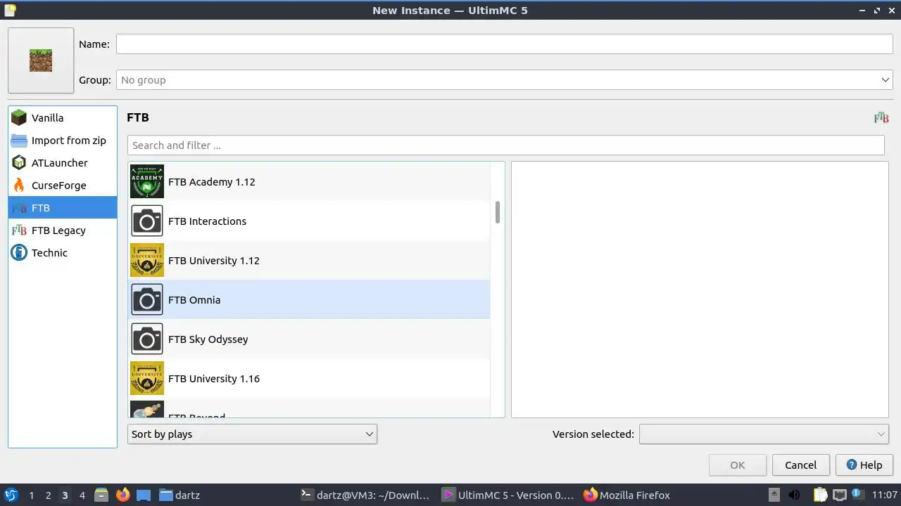
Task: Switch to workspace 4 in taskbar
Action: point(82,495)
